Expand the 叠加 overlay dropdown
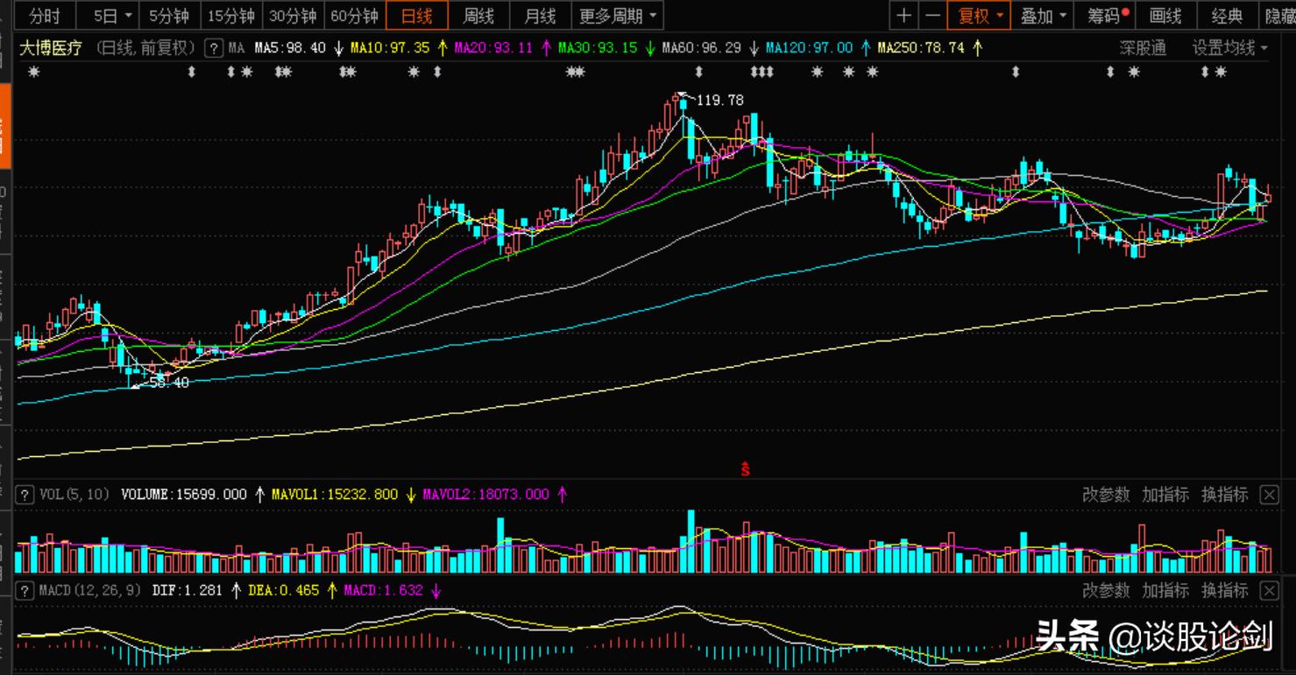This screenshot has width=1296, height=675. (1044, 16)
